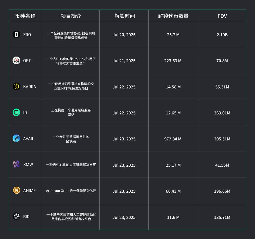Click the XMW token logo icon
Screen dimensions: 255x239
(16, 164)
